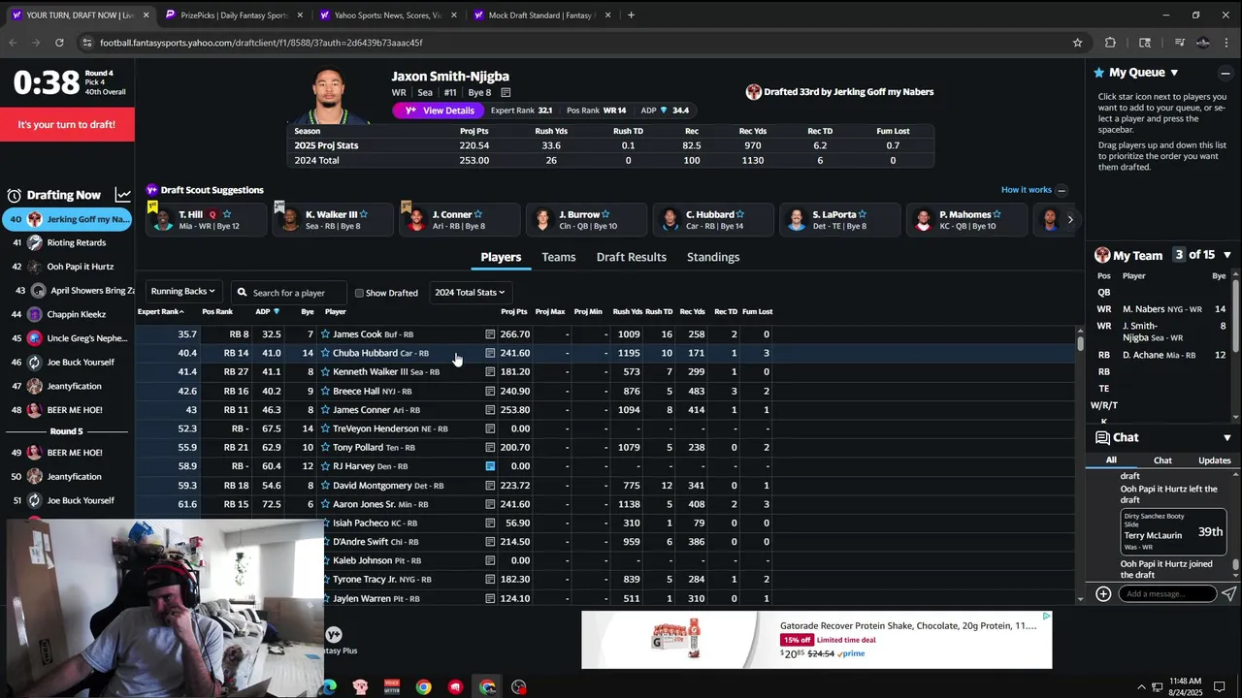
Task: Open player notes for Chuba Hubbard
Action: (x=490, y=353)
